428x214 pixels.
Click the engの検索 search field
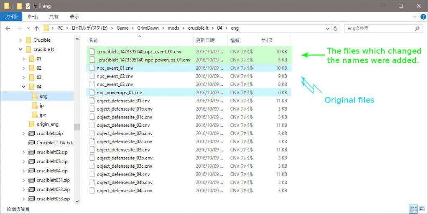[x=379, y=29]
